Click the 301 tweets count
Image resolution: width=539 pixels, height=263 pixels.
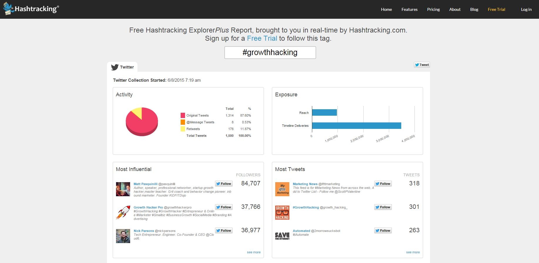pyautogui.click(x=414, y=207)
